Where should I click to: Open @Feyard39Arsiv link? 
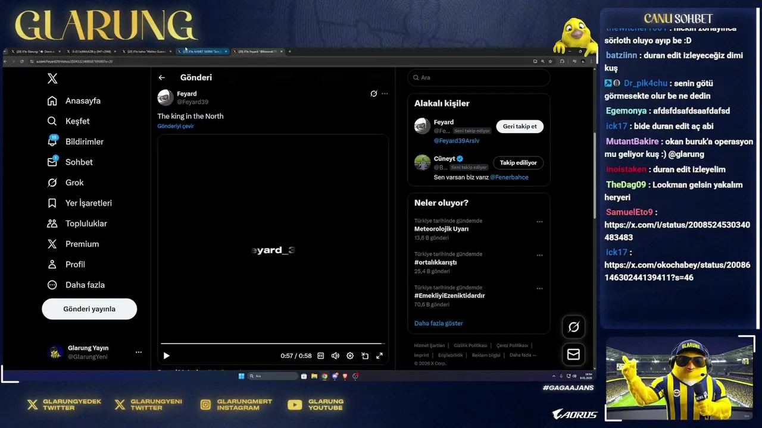[456, 141]
